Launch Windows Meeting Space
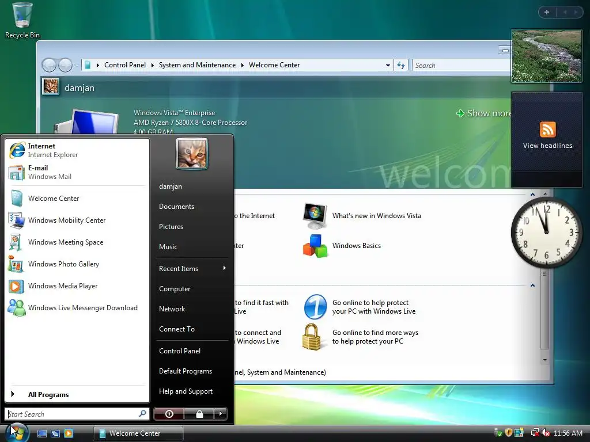The width and height of the screenshot is (590, 442). coord(77,242)
